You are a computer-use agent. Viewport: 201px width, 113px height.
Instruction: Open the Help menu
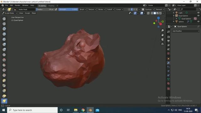[32, 5]
